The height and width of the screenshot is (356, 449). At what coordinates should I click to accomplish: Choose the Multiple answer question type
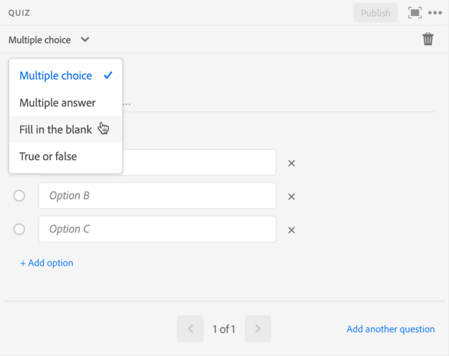pyautogui.click(x=57, y=103)
